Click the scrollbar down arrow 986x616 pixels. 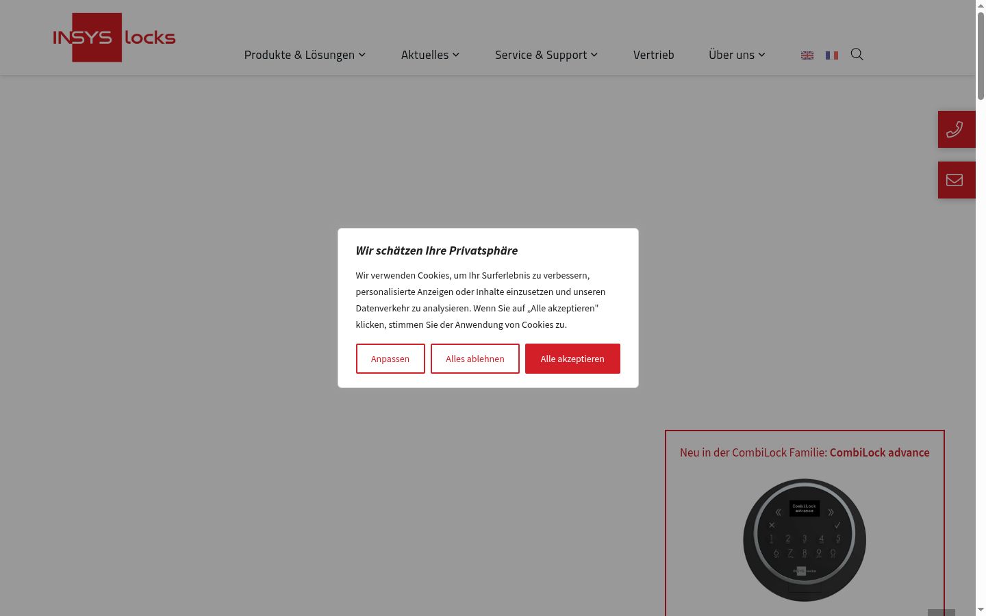coord(981,610)
